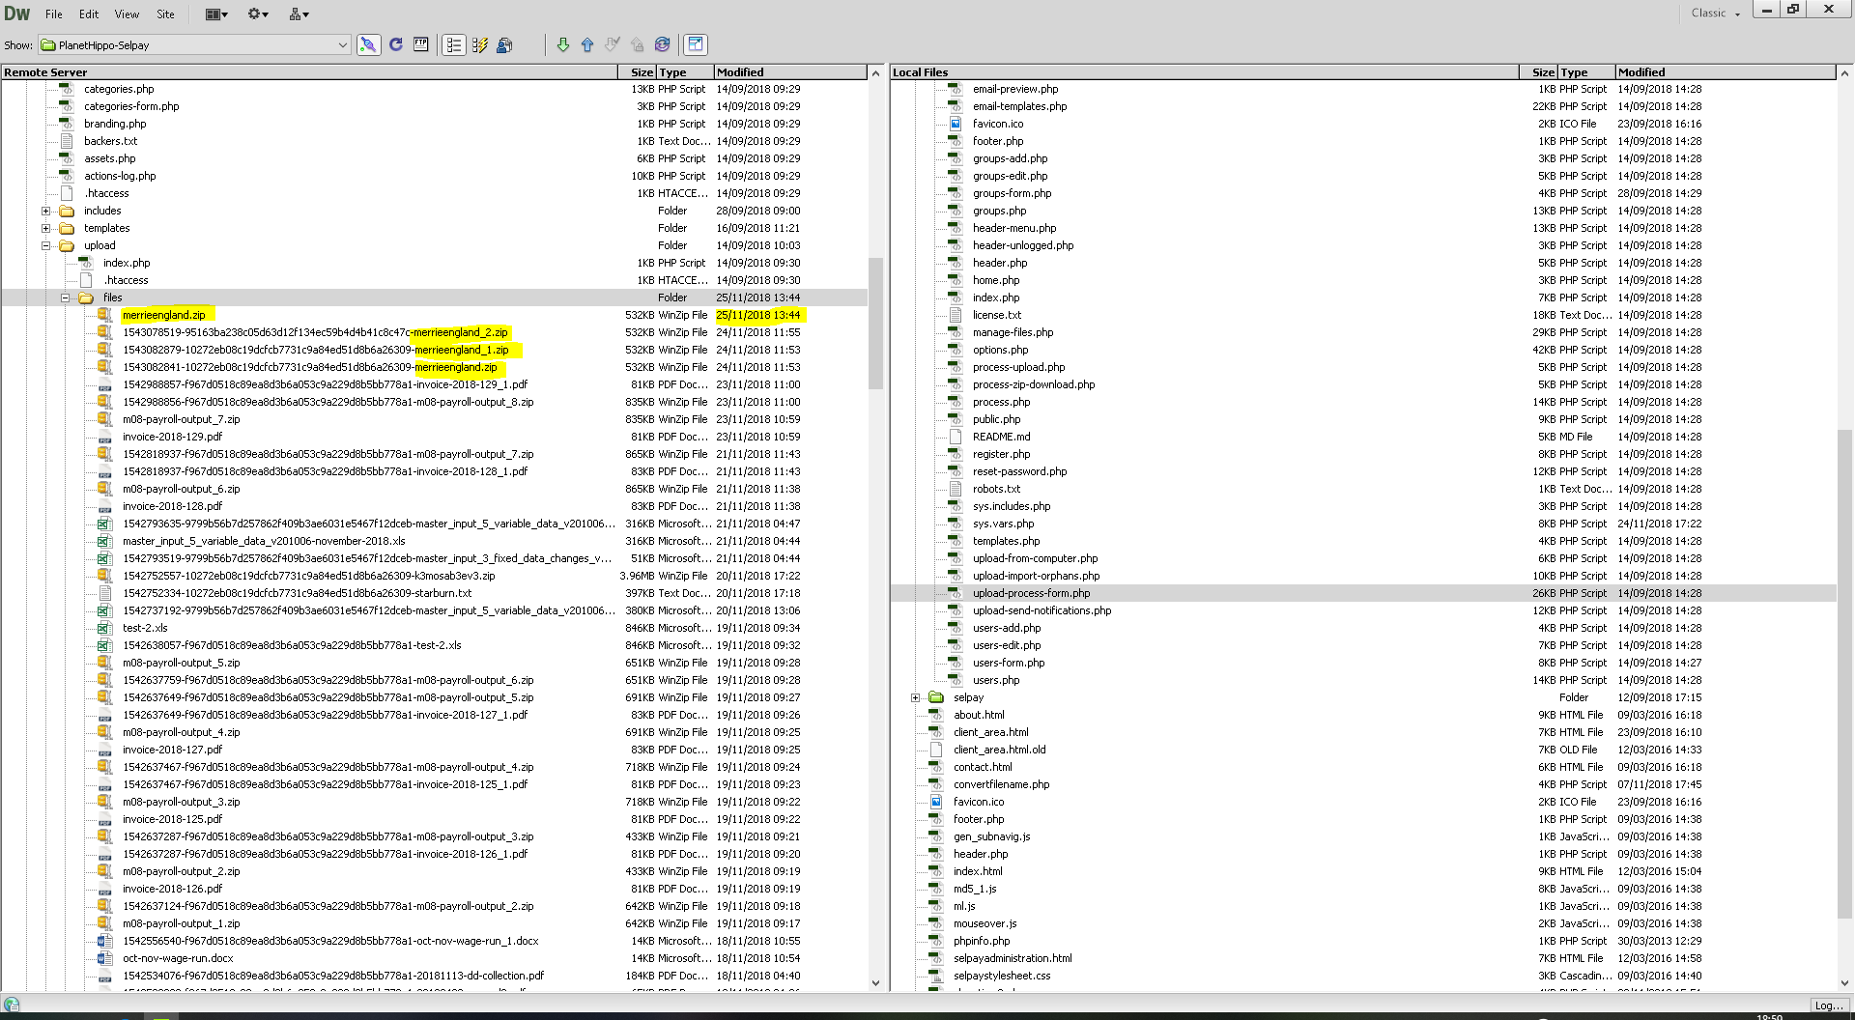This screenshot has width=1855, height=1020.
Task: Click the Get Files green down arrow
Action: click(562, 44)
